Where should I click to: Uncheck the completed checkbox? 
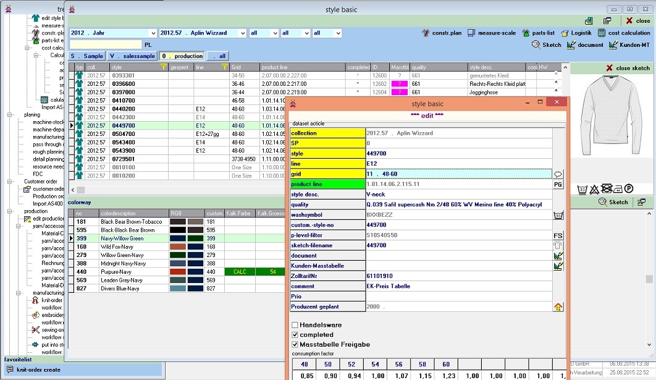click(x=295, y=335)
